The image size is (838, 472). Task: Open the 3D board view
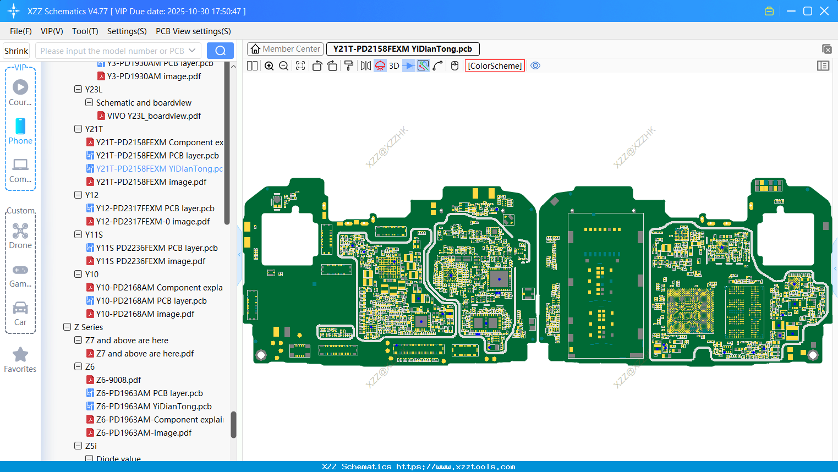[394, 65]
